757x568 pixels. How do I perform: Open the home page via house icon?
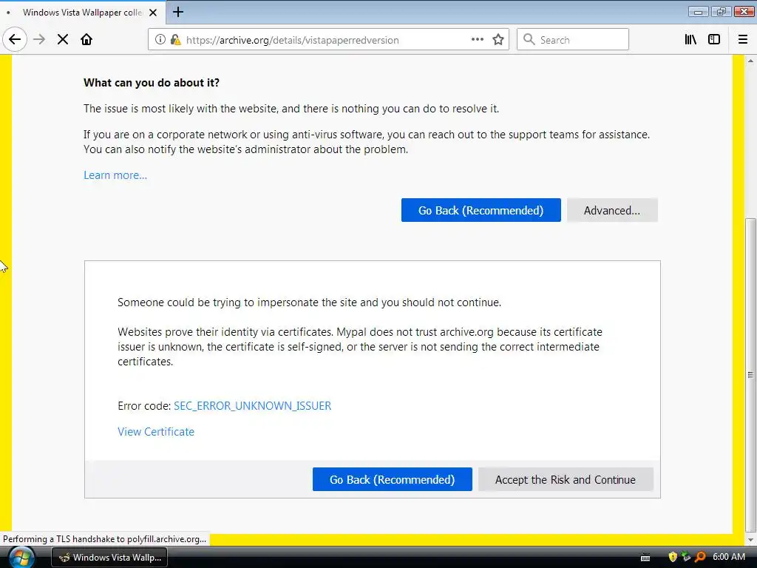(86, 40)
